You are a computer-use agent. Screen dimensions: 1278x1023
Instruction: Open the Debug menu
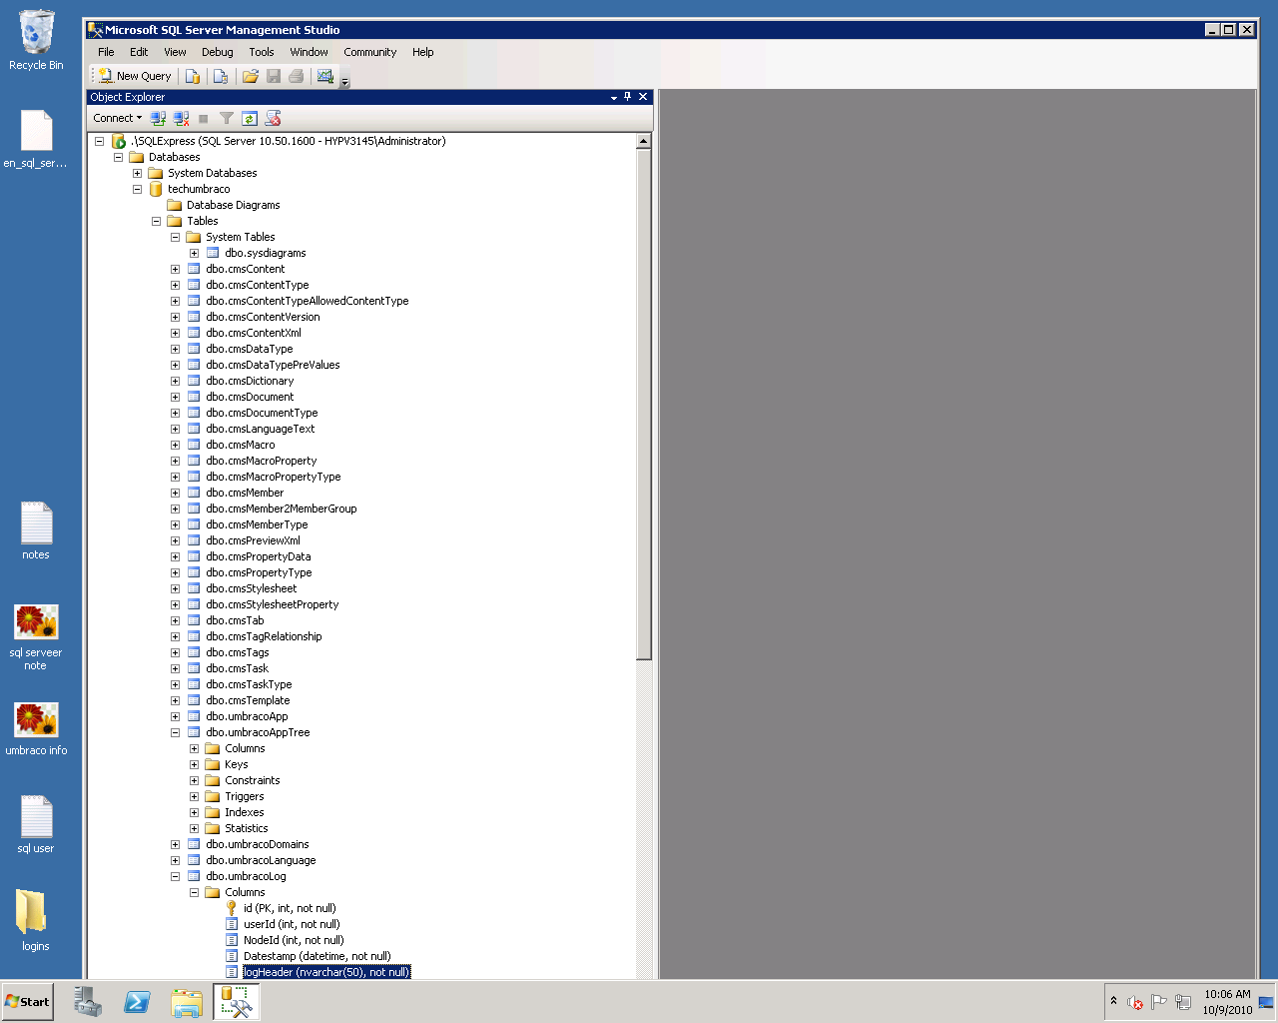pos(217,52)
